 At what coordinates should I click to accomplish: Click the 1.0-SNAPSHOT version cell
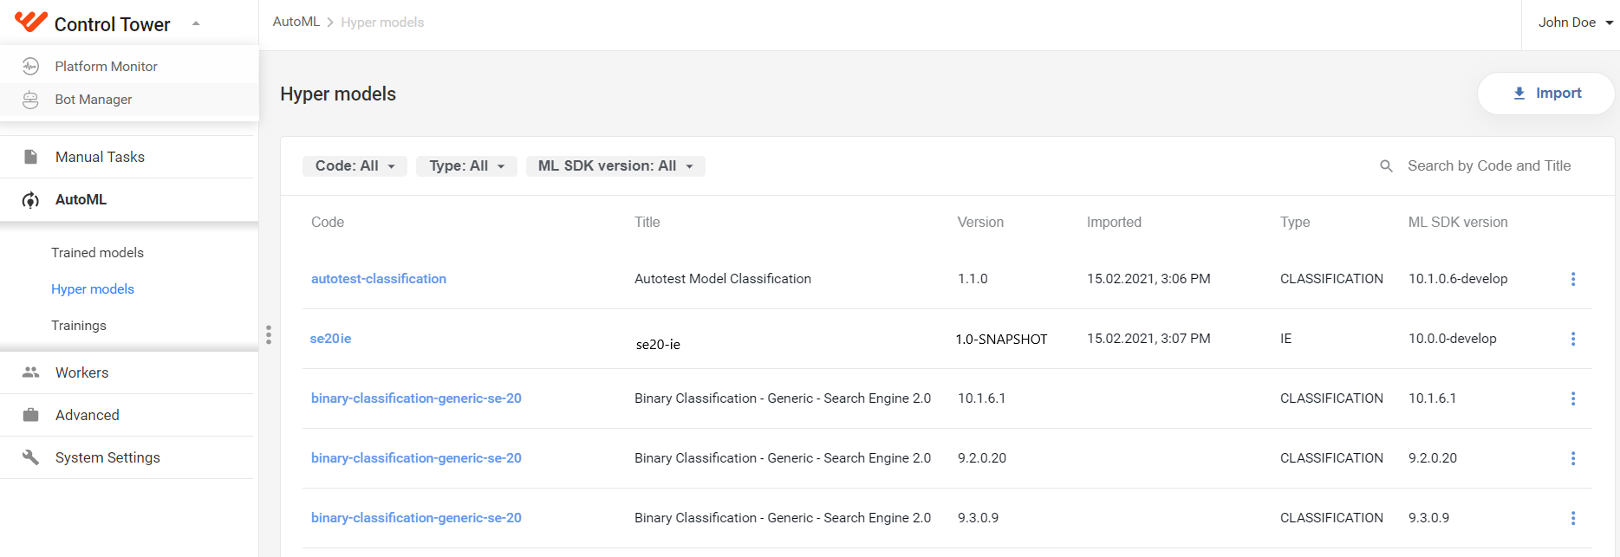point(1001,340)
